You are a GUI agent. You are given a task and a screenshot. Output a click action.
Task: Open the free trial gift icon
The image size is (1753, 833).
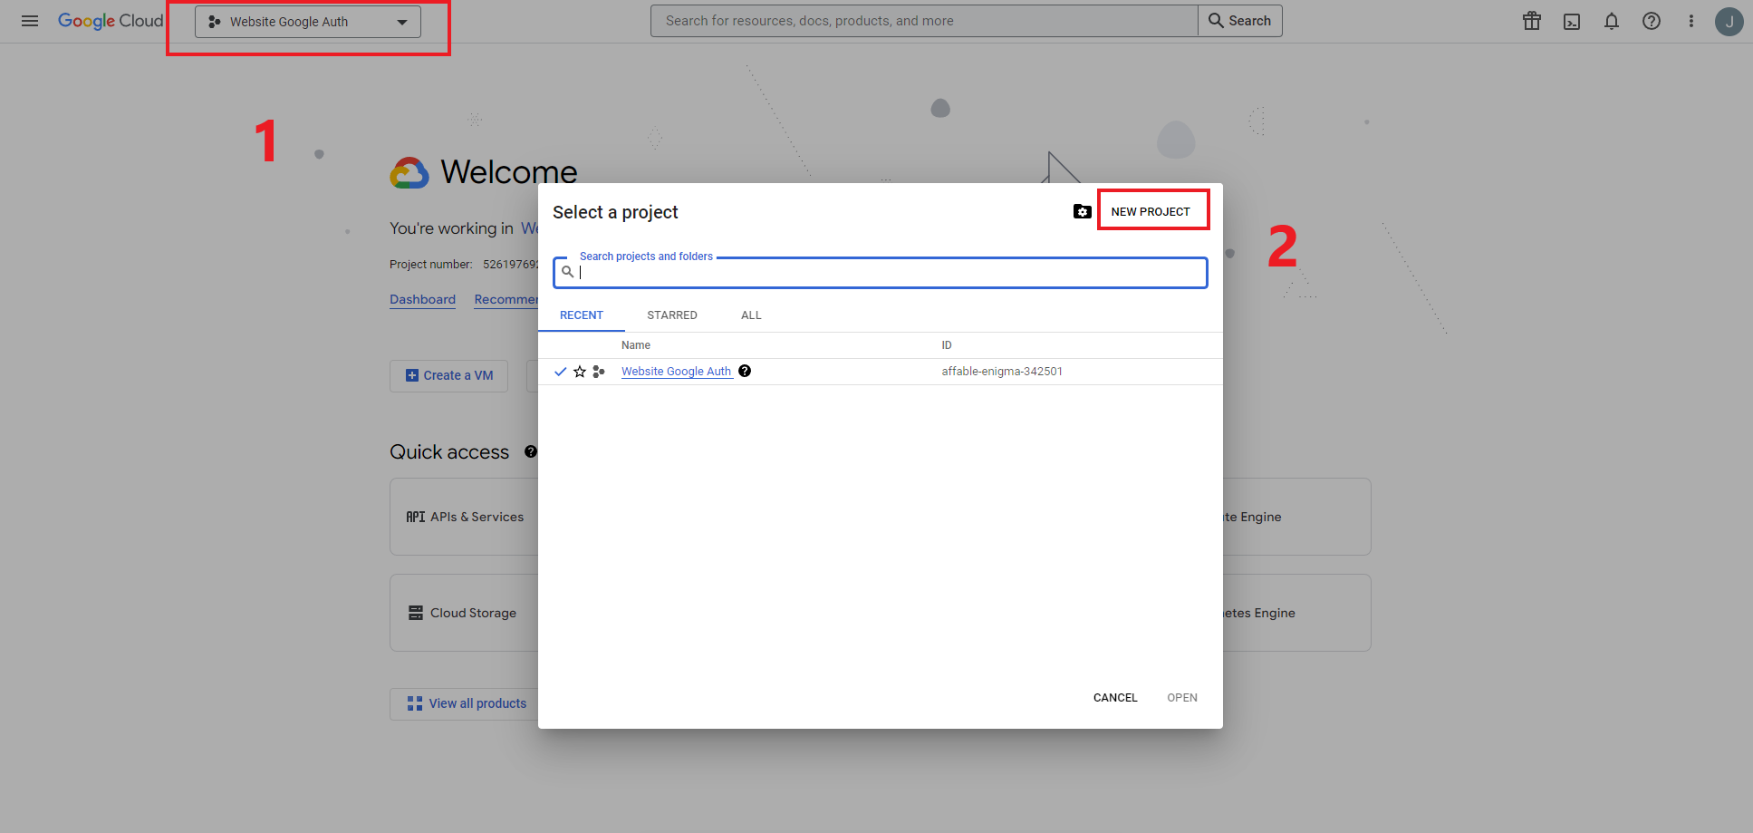(x=1532, y=21)
